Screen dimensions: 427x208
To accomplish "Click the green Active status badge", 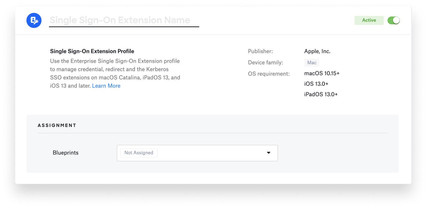I will coord(369,20).
